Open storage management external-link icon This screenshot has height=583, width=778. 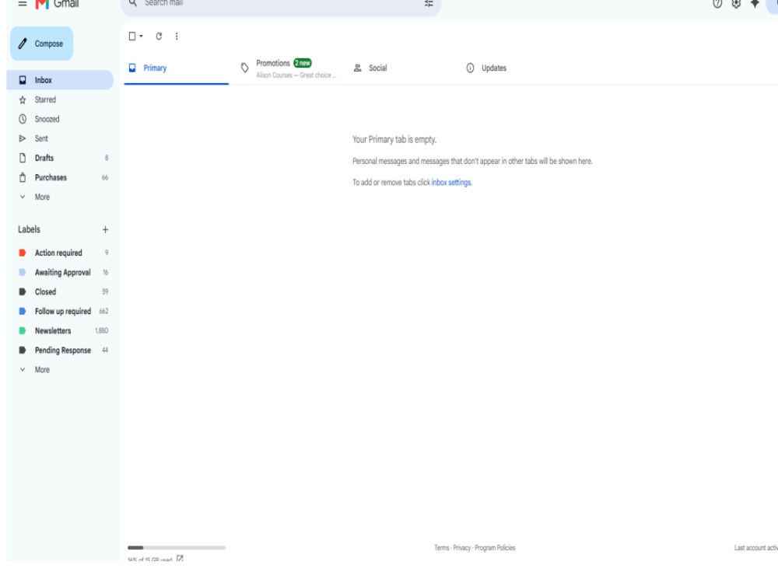(180, 559)
